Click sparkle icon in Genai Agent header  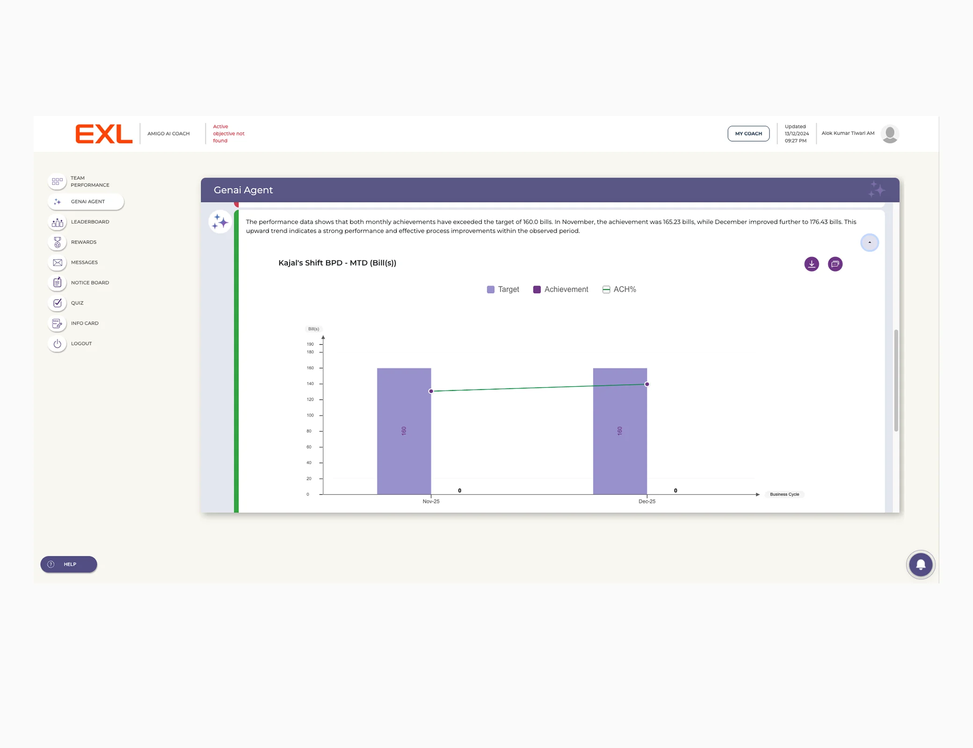[876, 189]
